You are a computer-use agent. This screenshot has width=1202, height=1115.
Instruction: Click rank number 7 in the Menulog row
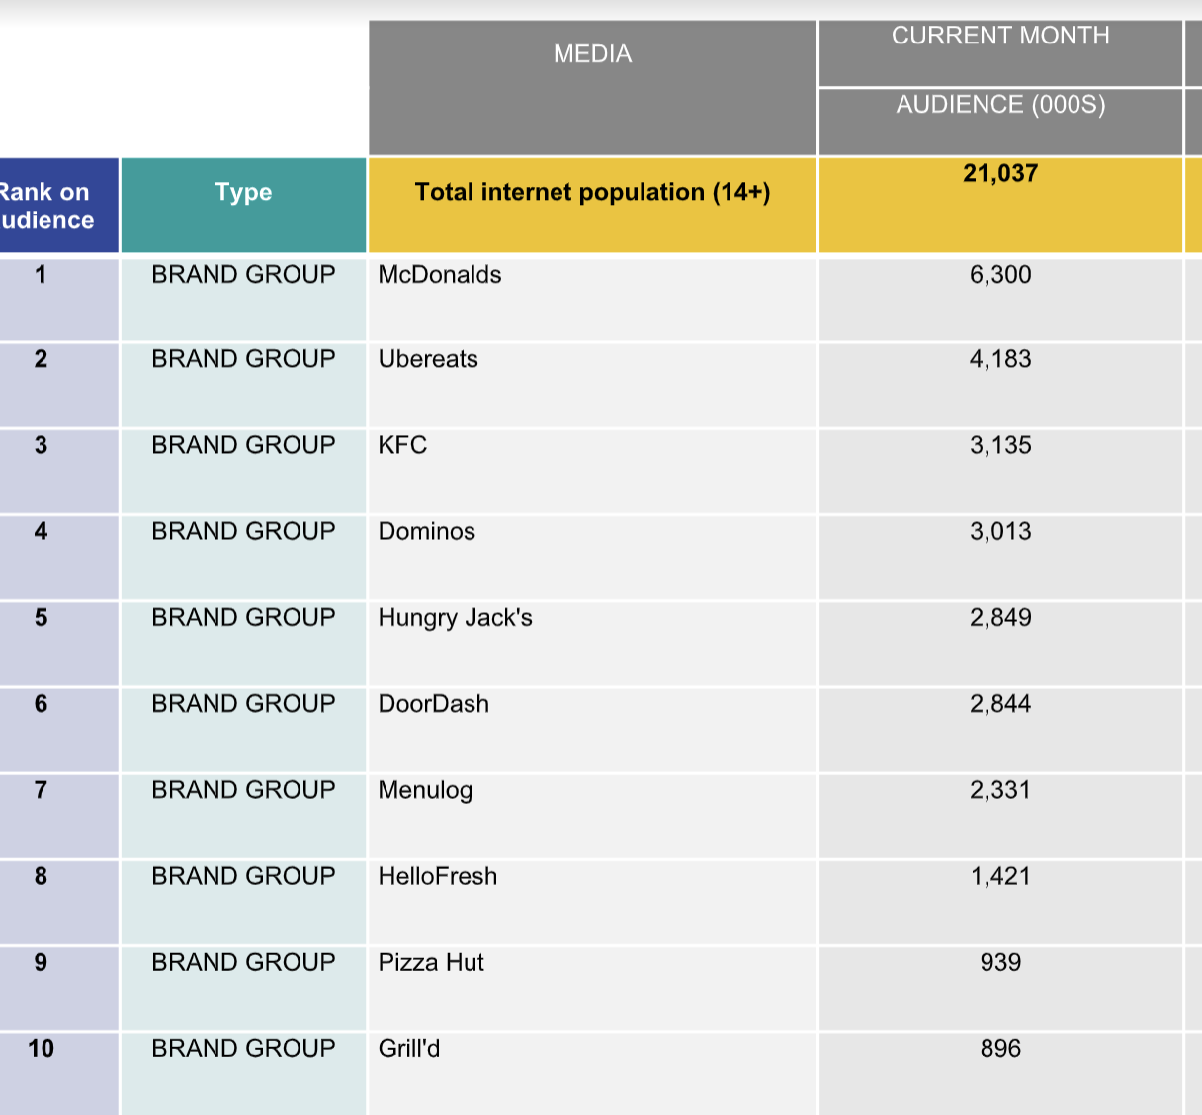coord(41,789)
